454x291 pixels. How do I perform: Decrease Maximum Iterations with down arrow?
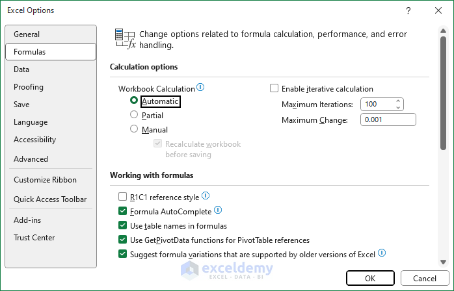pyautogui.click(x=399, y=107)
